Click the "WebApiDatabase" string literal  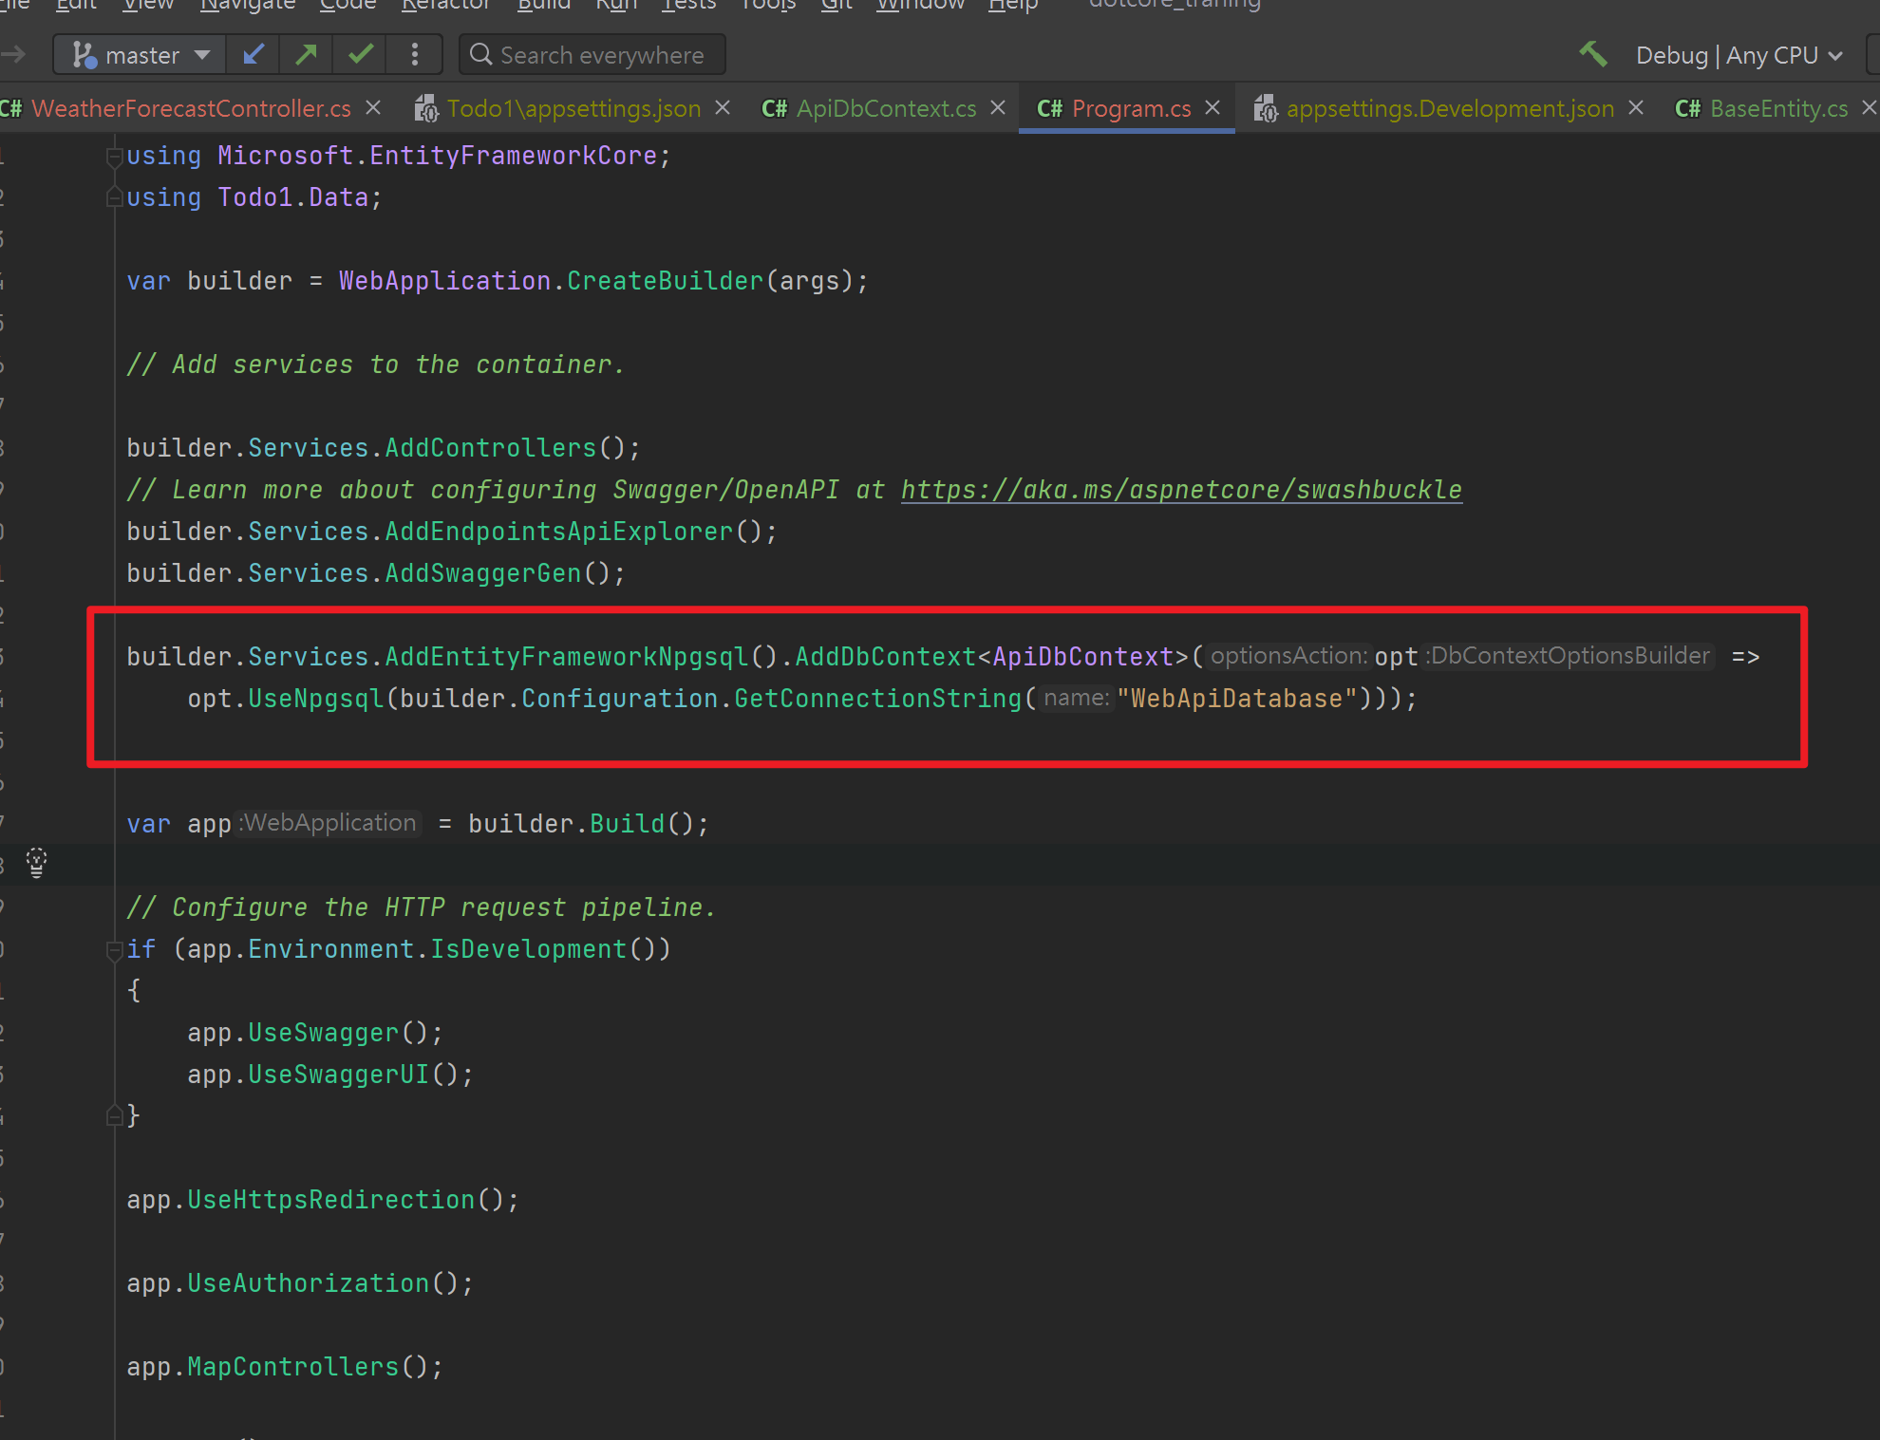[1237, 699]
